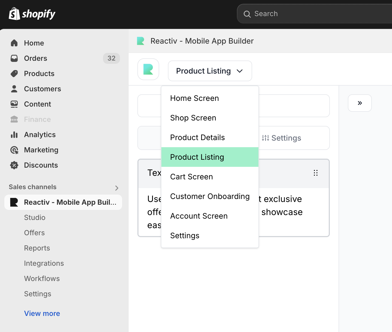This screenshot has width=392, height=332.
Task: Click the Shopify logo
Action: click(32, 14)
